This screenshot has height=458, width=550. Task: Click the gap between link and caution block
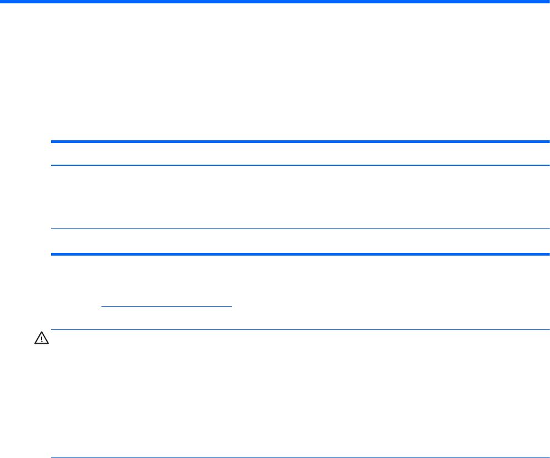(x=297, y=319)
